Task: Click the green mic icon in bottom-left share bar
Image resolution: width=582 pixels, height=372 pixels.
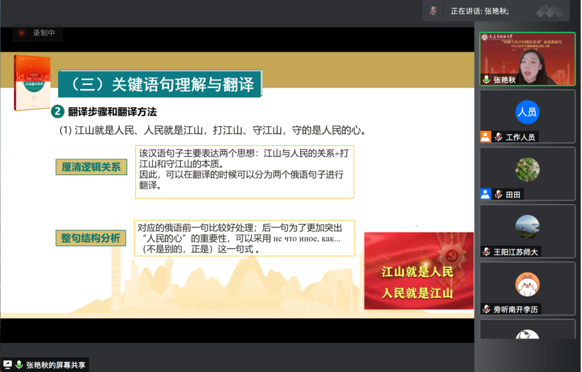Action: [x=19, y=364]
